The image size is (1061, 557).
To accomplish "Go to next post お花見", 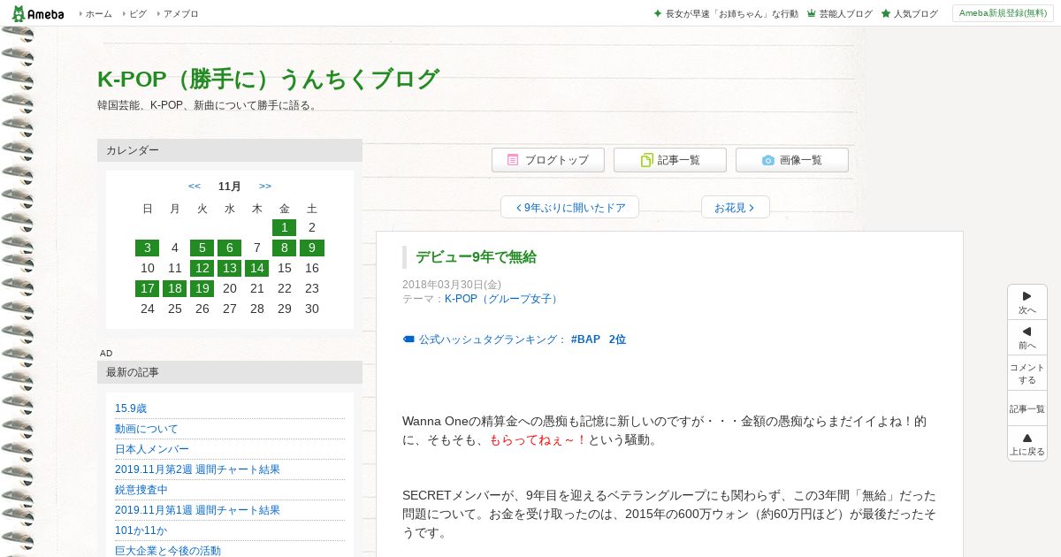I will click(x=735, y=208).
